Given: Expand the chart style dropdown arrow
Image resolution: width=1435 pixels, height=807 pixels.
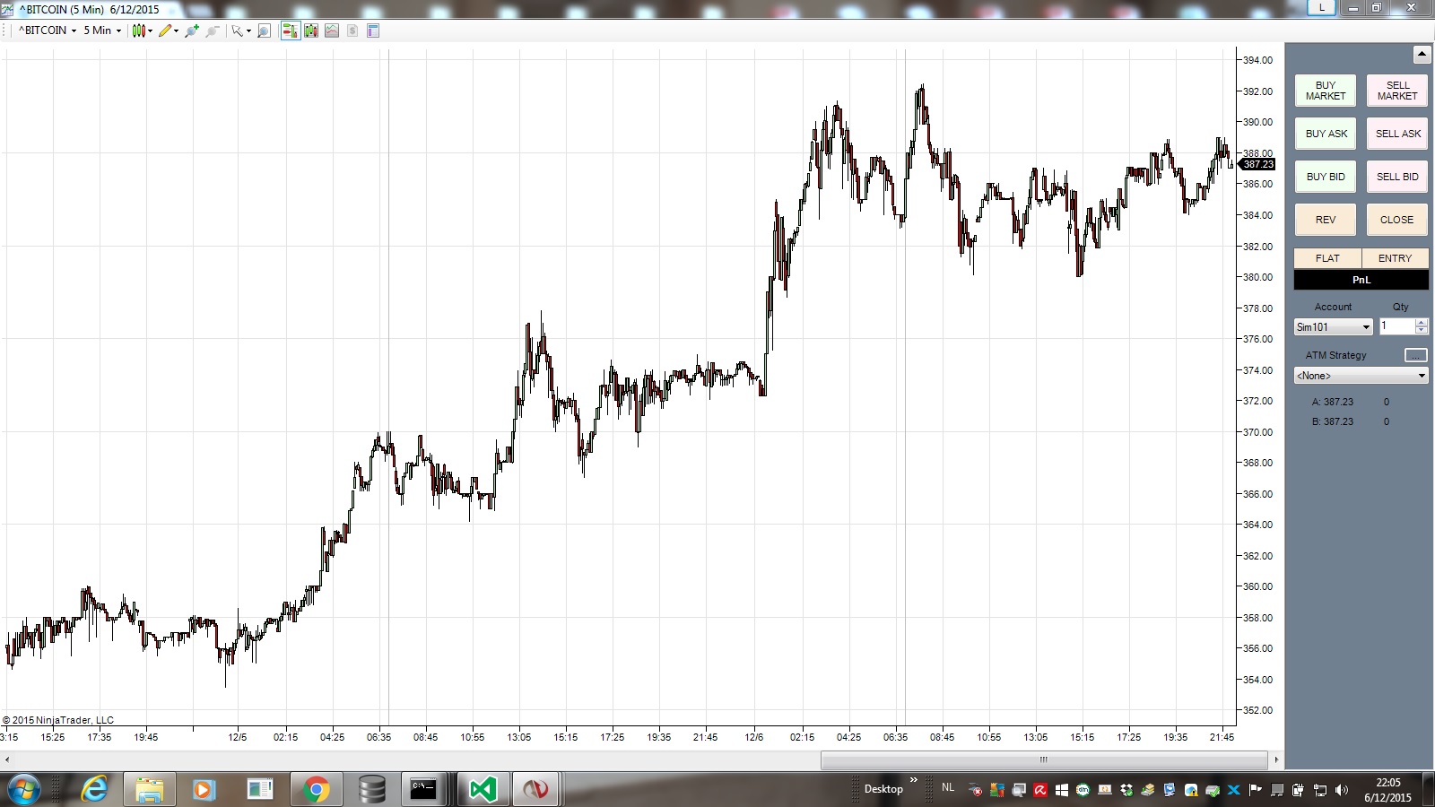Looking at the screenshot, I should tap(150, 30).
